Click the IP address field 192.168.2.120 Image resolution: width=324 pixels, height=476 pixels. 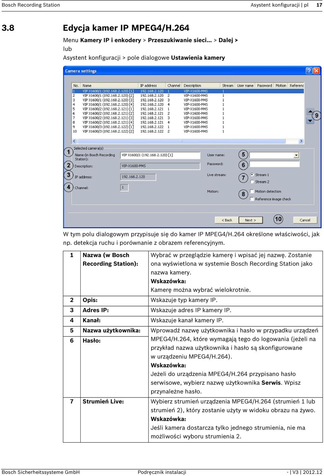coord(138,177)
